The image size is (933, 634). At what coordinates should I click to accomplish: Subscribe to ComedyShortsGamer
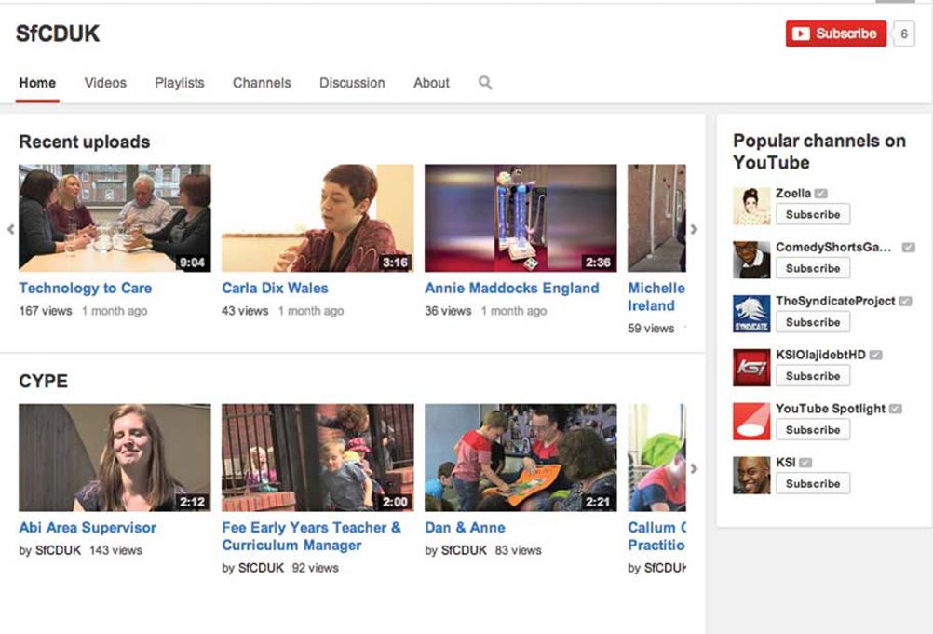pyautogui.click(x=813, y=268)
